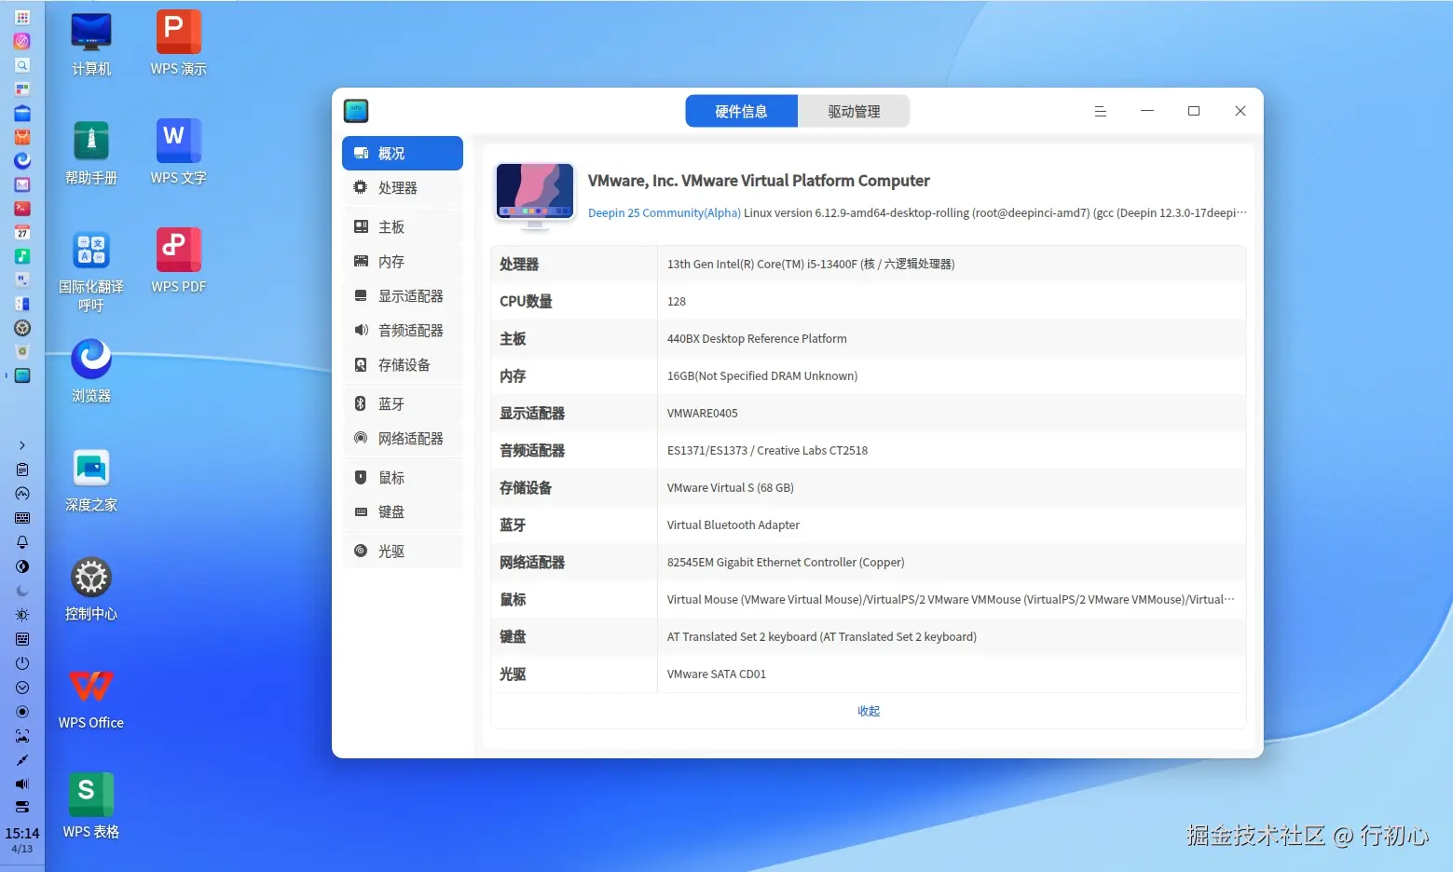Open the brightness control in the tray

(22, 615)
